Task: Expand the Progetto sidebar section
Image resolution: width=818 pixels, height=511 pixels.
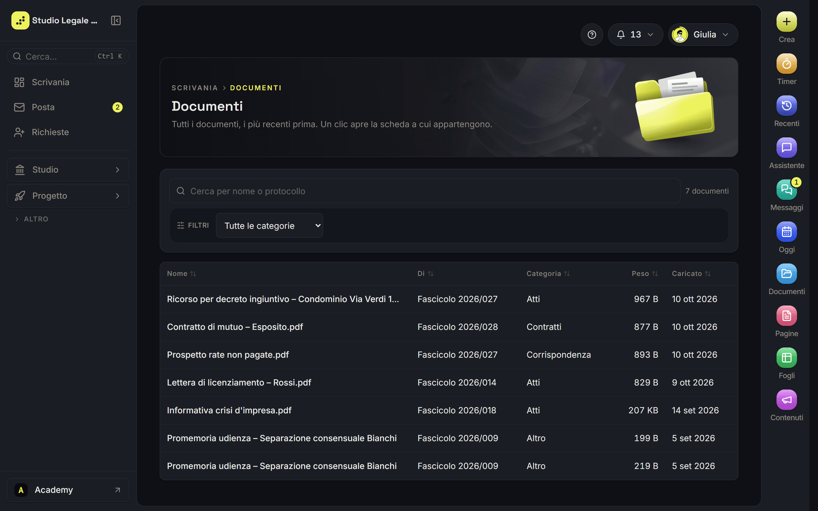Action: (68, 196)
